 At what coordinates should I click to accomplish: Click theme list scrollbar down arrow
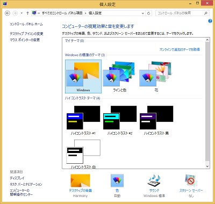click(207, 166)
